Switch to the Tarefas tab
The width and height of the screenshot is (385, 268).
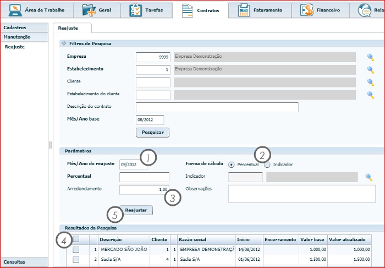pyautogui.click(x=146, y=10)
